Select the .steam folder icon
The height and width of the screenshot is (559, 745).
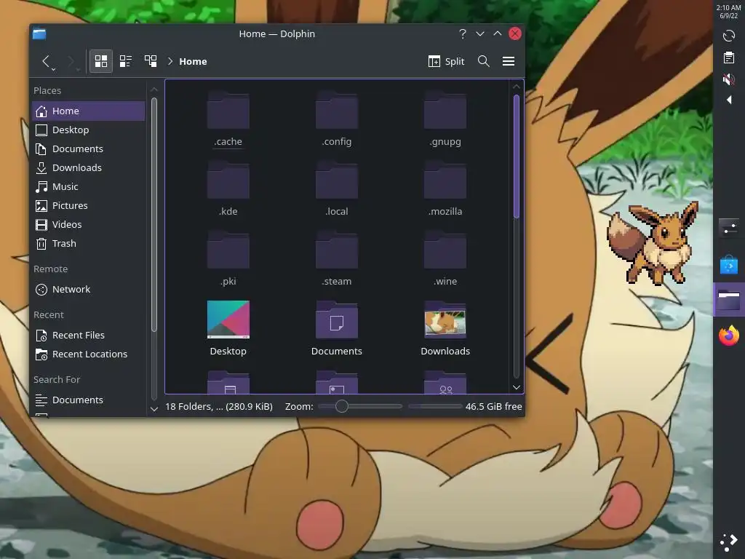[336, 250]
